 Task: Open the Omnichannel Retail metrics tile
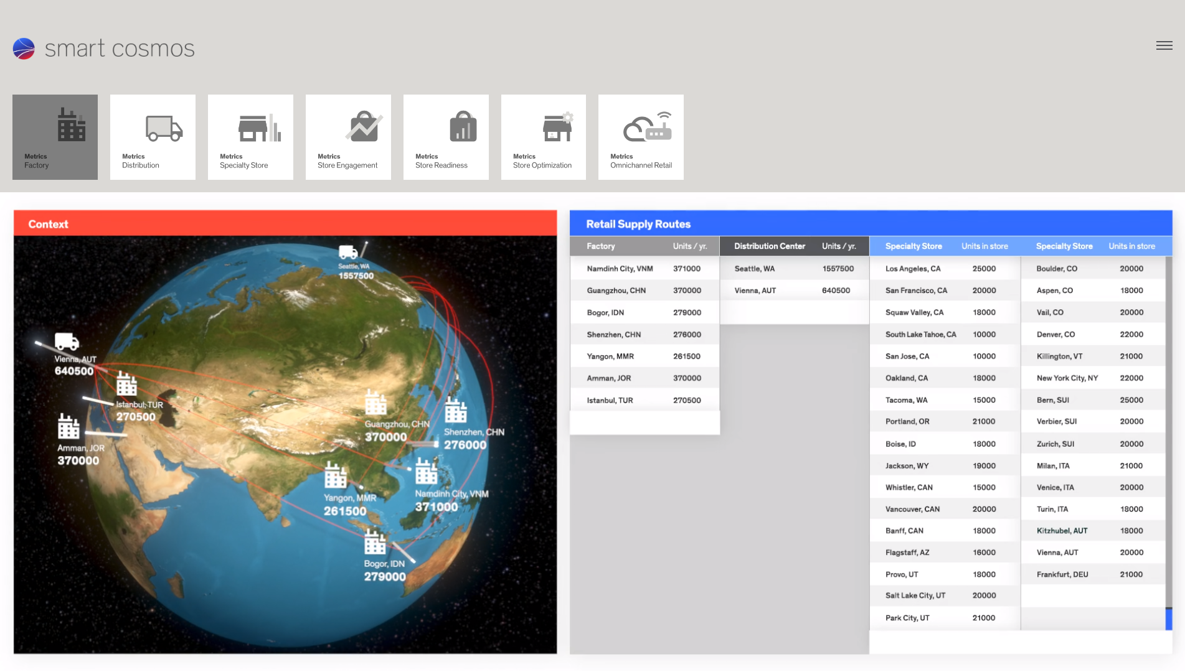641,137
